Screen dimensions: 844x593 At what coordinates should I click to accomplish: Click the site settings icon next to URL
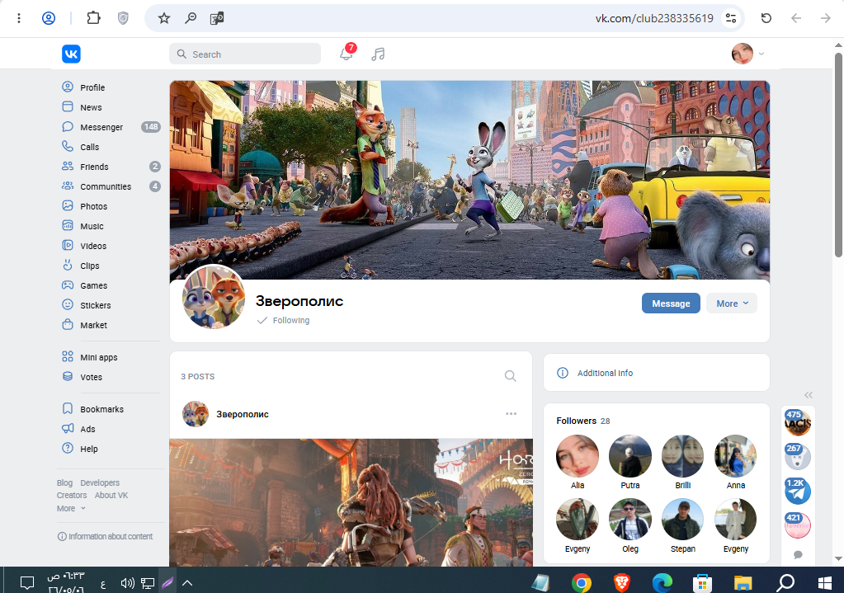click(x=730, y=18)
